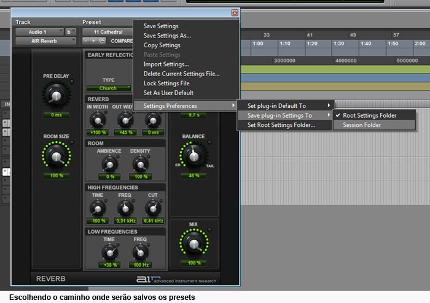This screenshot has width=430, height=303.
Task: Toggle automation dot beside BALANCE knob
Action: point(209,142)
